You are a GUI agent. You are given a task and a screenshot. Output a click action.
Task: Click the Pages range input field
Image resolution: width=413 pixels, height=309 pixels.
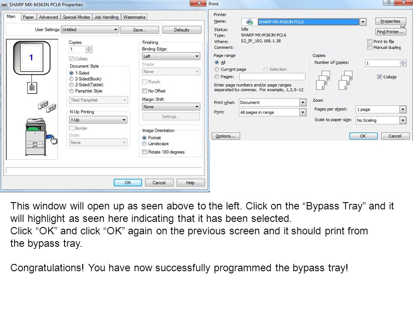pos(272,77)
